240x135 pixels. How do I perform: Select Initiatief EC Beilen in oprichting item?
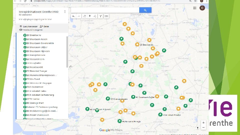pyautogui.click(x=42, y=107)
